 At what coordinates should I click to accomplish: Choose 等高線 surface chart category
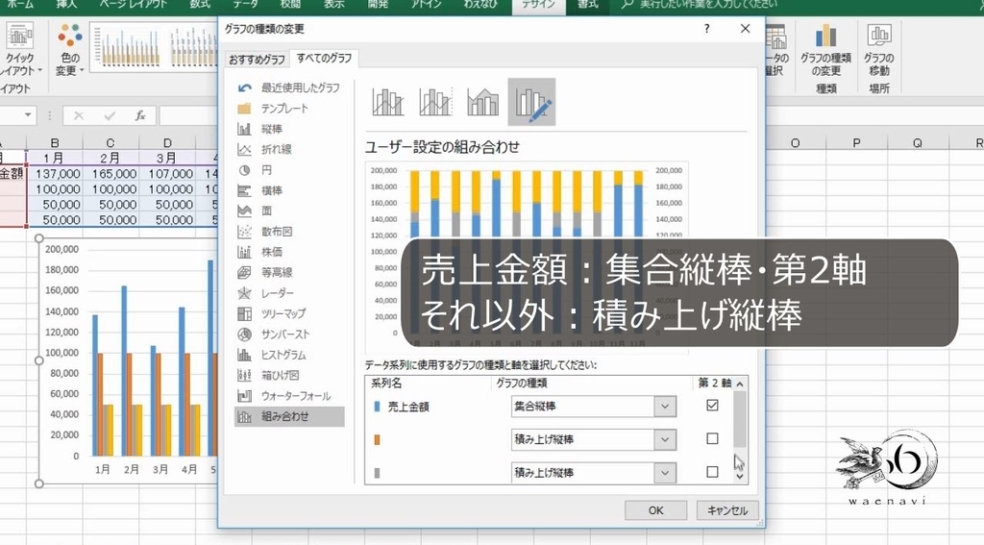289,273
